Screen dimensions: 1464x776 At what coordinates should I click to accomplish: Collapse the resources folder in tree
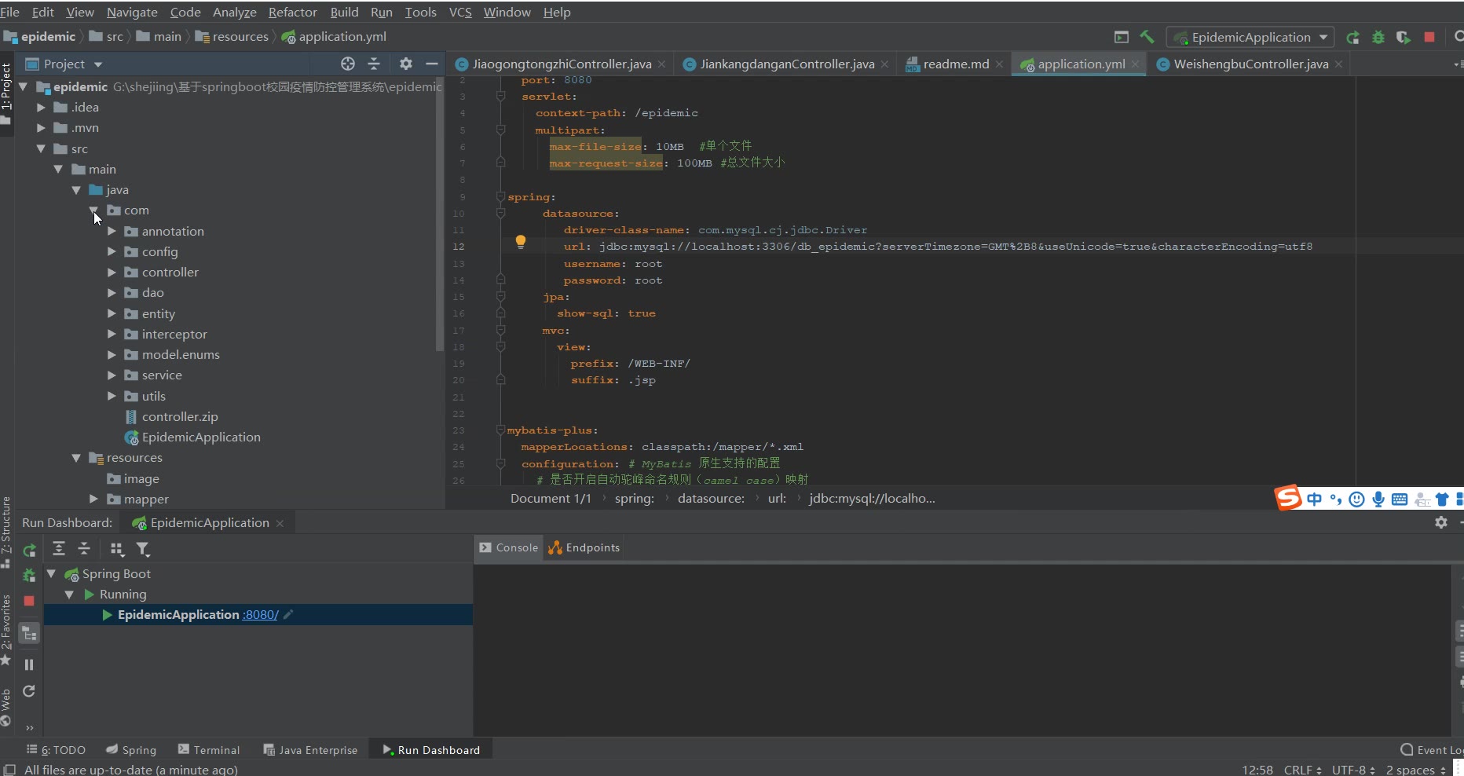(x=76, y=458)
